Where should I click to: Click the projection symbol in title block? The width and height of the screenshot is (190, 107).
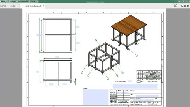pyautogui.click(x=113, y=101)
